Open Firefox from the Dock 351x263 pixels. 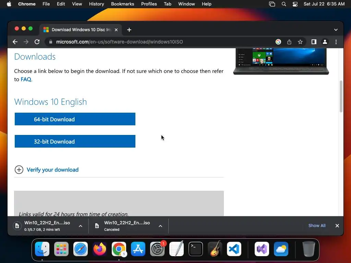point(100,249)
